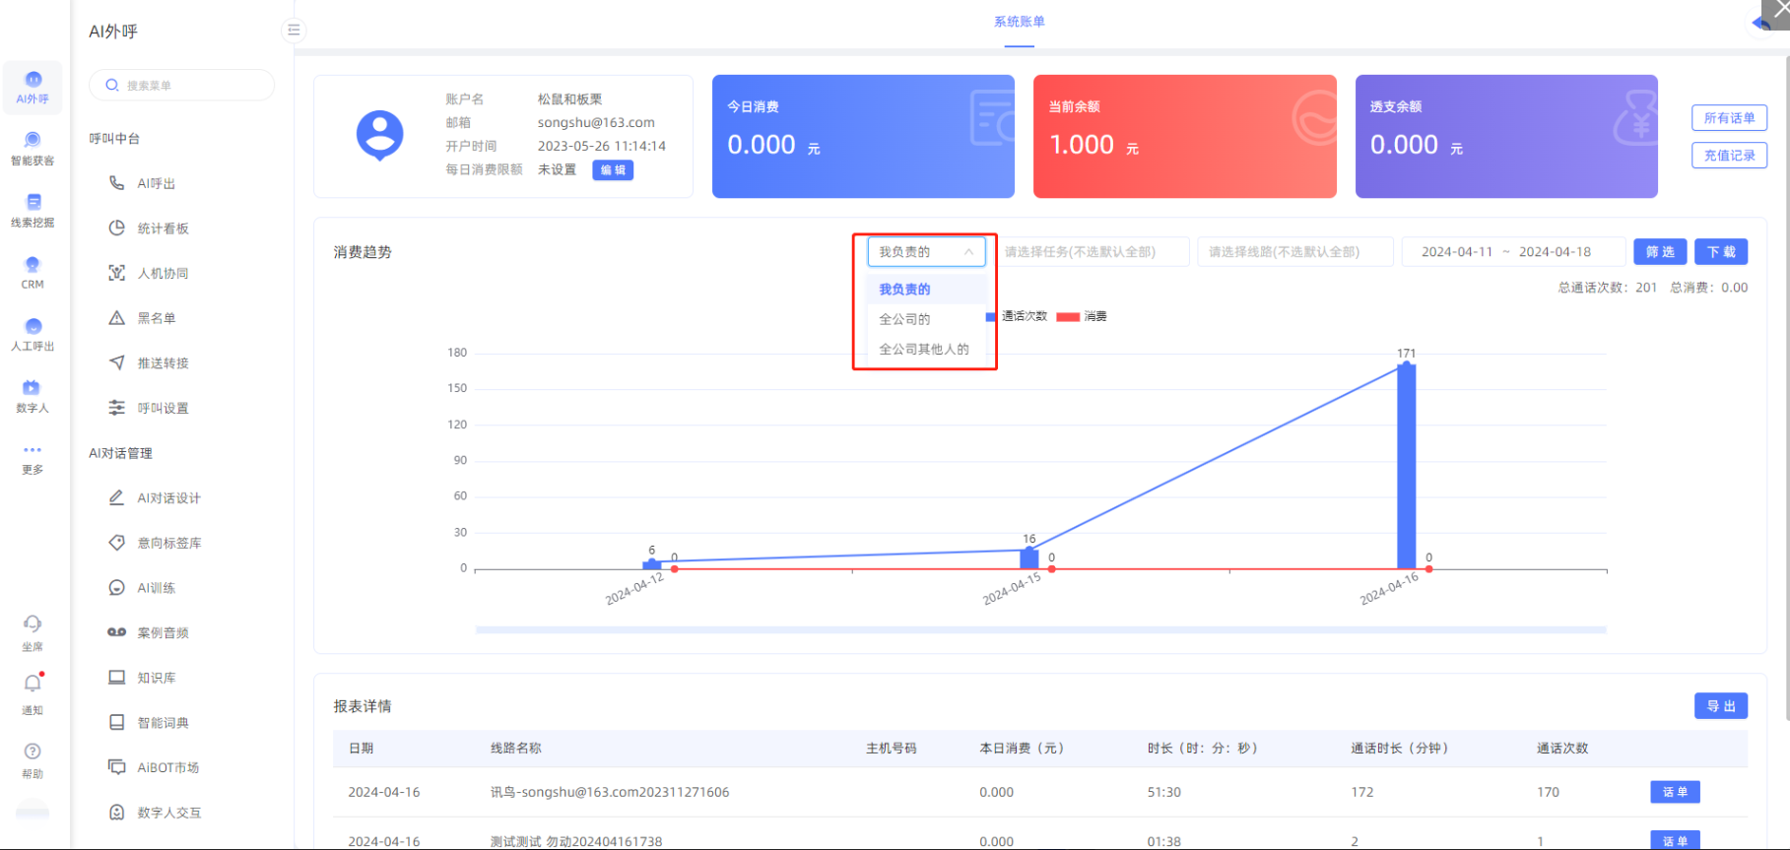The height and width of the screenshot is (850, 1790).
Task: Select 全公司其他人的 dropdown option
Action: (923, 349)
